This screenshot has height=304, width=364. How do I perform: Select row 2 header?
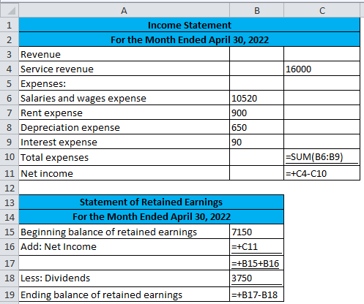tap(10, 39)
